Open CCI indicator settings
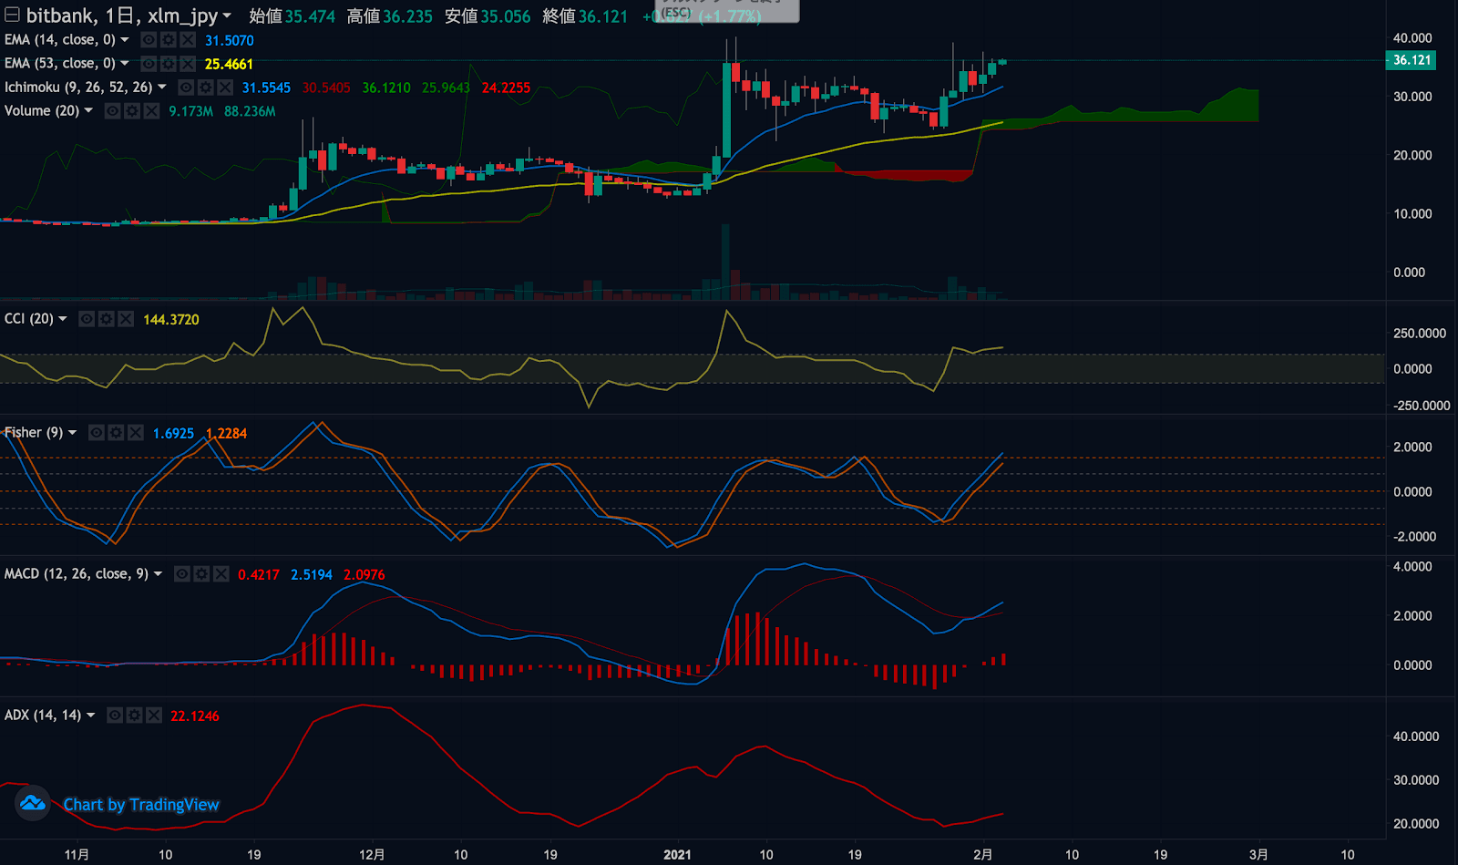This screenshot has width=1458, height=865. (x=107, y=319)
